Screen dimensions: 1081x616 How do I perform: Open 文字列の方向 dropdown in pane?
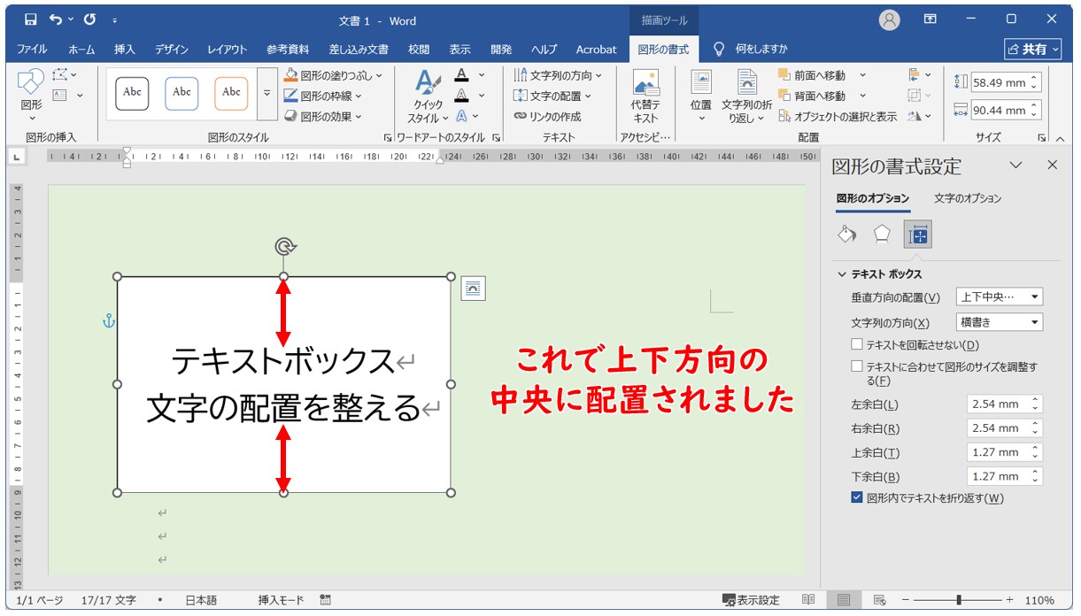click(1000, 322)
